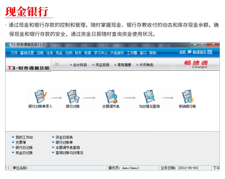Image resolution: width=225 pixels, height=179 pixels.
Task: Click the Chanjet 畅捷通 logo
Action: click(x=196, y=64)
